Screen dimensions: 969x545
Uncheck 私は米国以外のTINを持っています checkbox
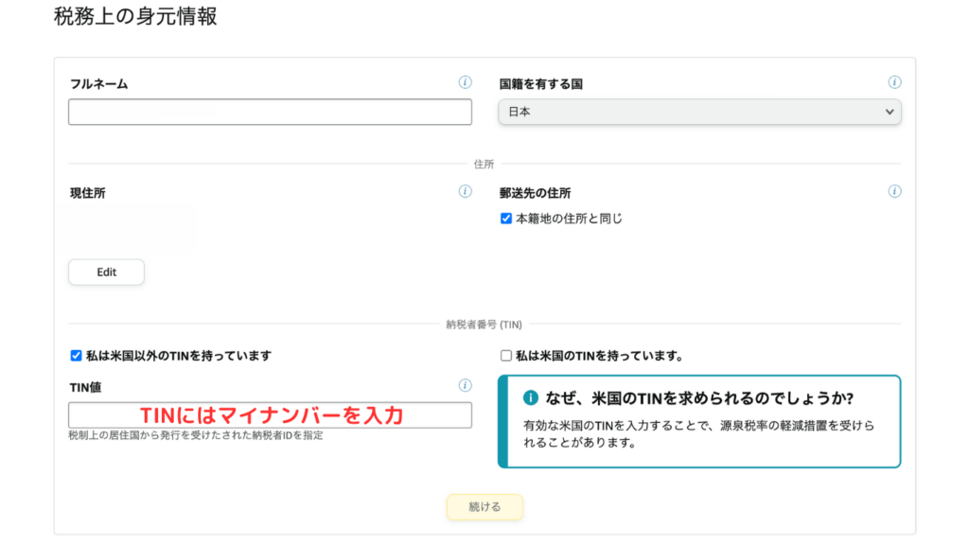(x=76, y=356)
